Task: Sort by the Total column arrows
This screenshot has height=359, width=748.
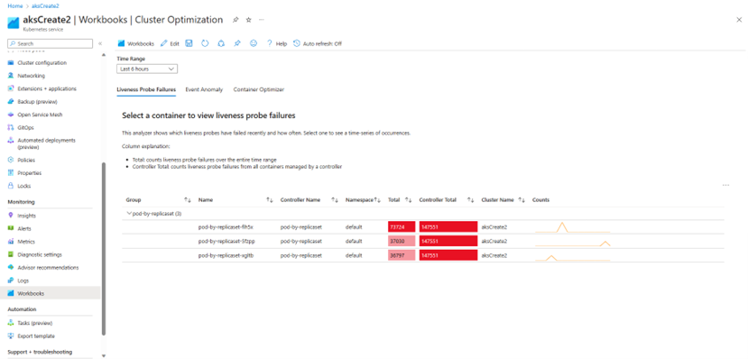Action: [409, 200]
